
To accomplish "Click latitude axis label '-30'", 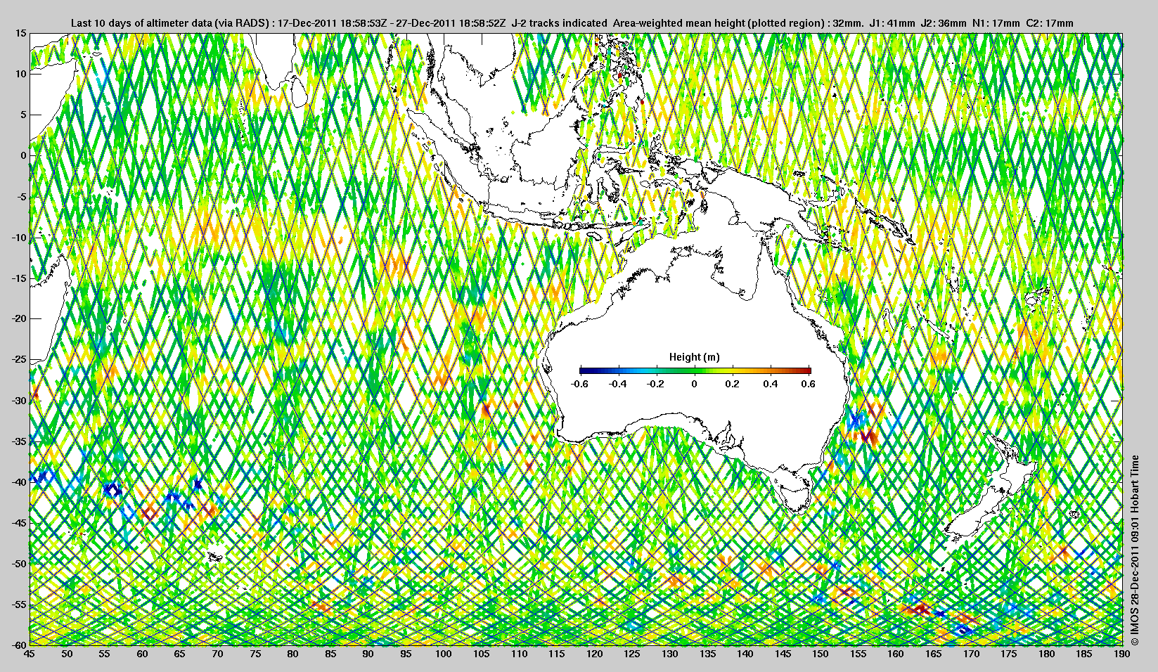I will click(x=19, y=400).
